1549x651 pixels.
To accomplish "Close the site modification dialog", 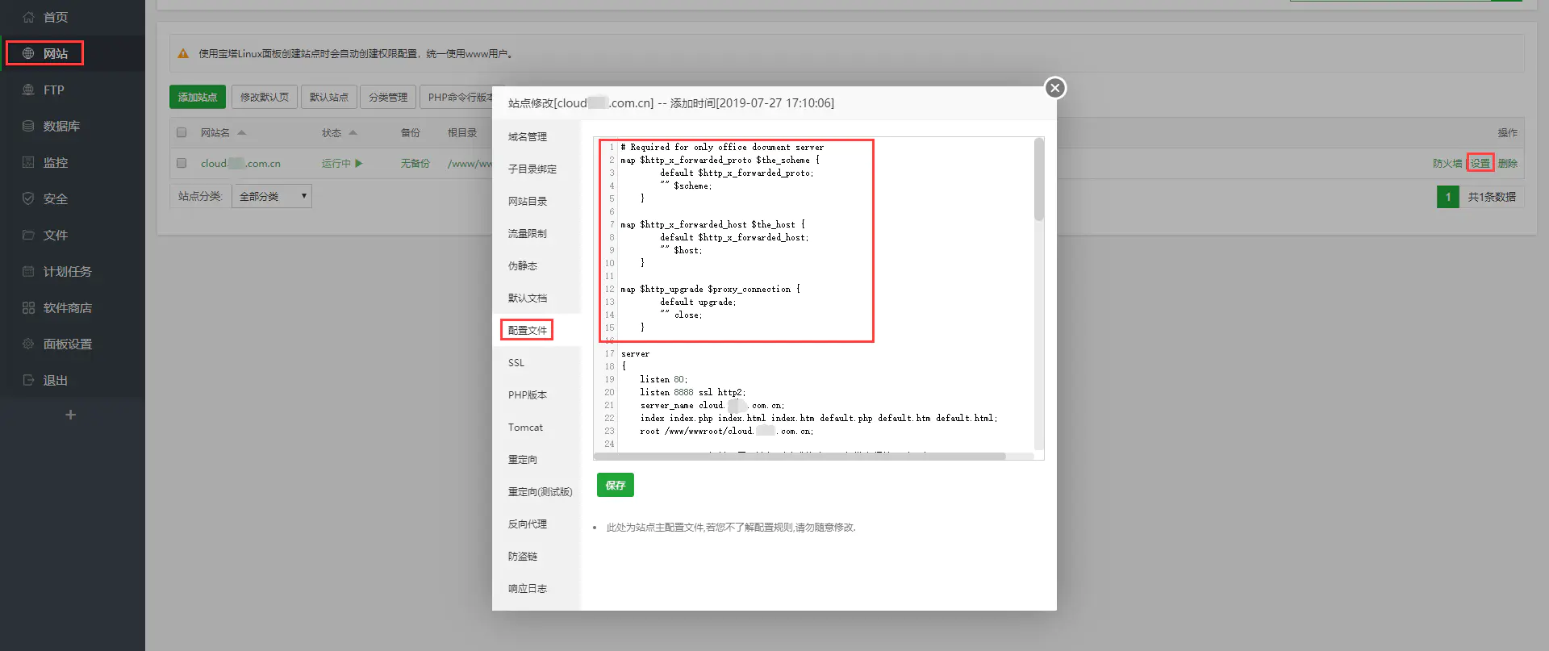I will pyautogui.click(x=1054, y=88).
